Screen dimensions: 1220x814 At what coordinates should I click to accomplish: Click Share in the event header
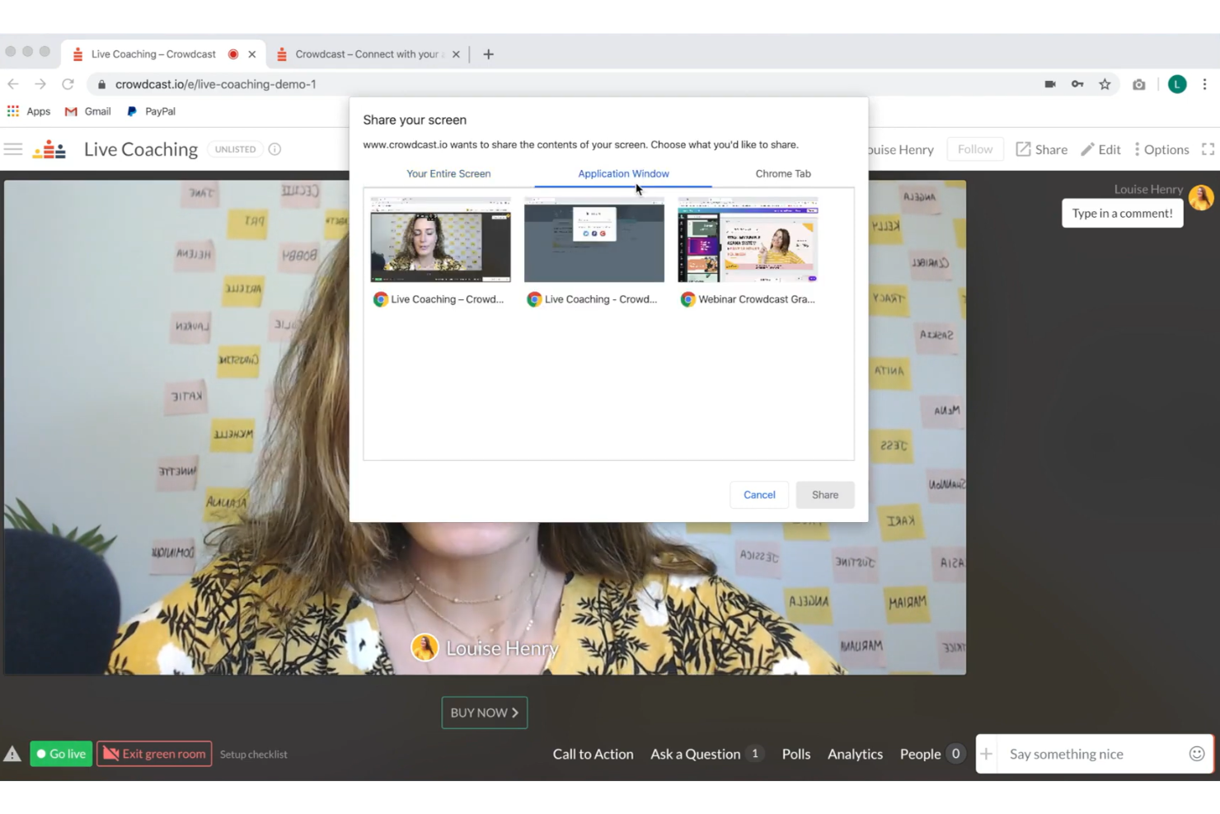1042,149
